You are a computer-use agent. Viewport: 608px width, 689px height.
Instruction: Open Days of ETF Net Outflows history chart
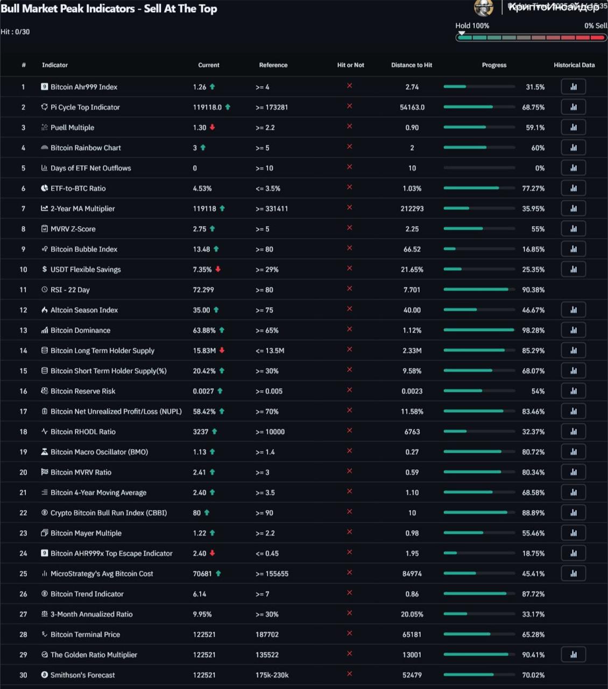click(573, 168)
